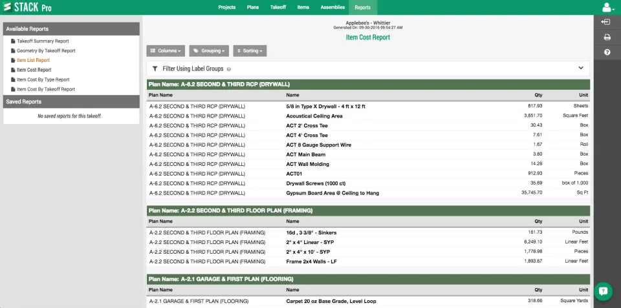This screenshot has height=308, width=621.
Task: Select Drywall Screws (1000 ct) item
Action: [316, 183]
